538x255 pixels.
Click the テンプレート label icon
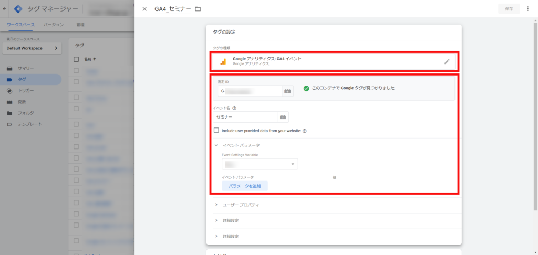[9, 124]
